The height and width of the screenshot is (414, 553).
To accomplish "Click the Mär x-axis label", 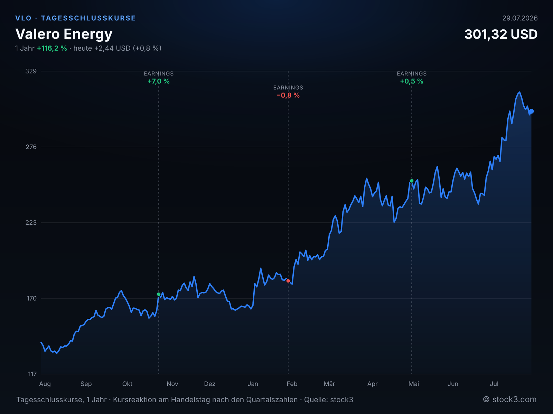I will coord(329,384).
